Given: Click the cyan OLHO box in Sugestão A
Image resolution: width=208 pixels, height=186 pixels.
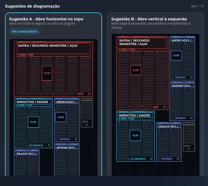Looking at the screenshot, I should click(x=33, y=122).
